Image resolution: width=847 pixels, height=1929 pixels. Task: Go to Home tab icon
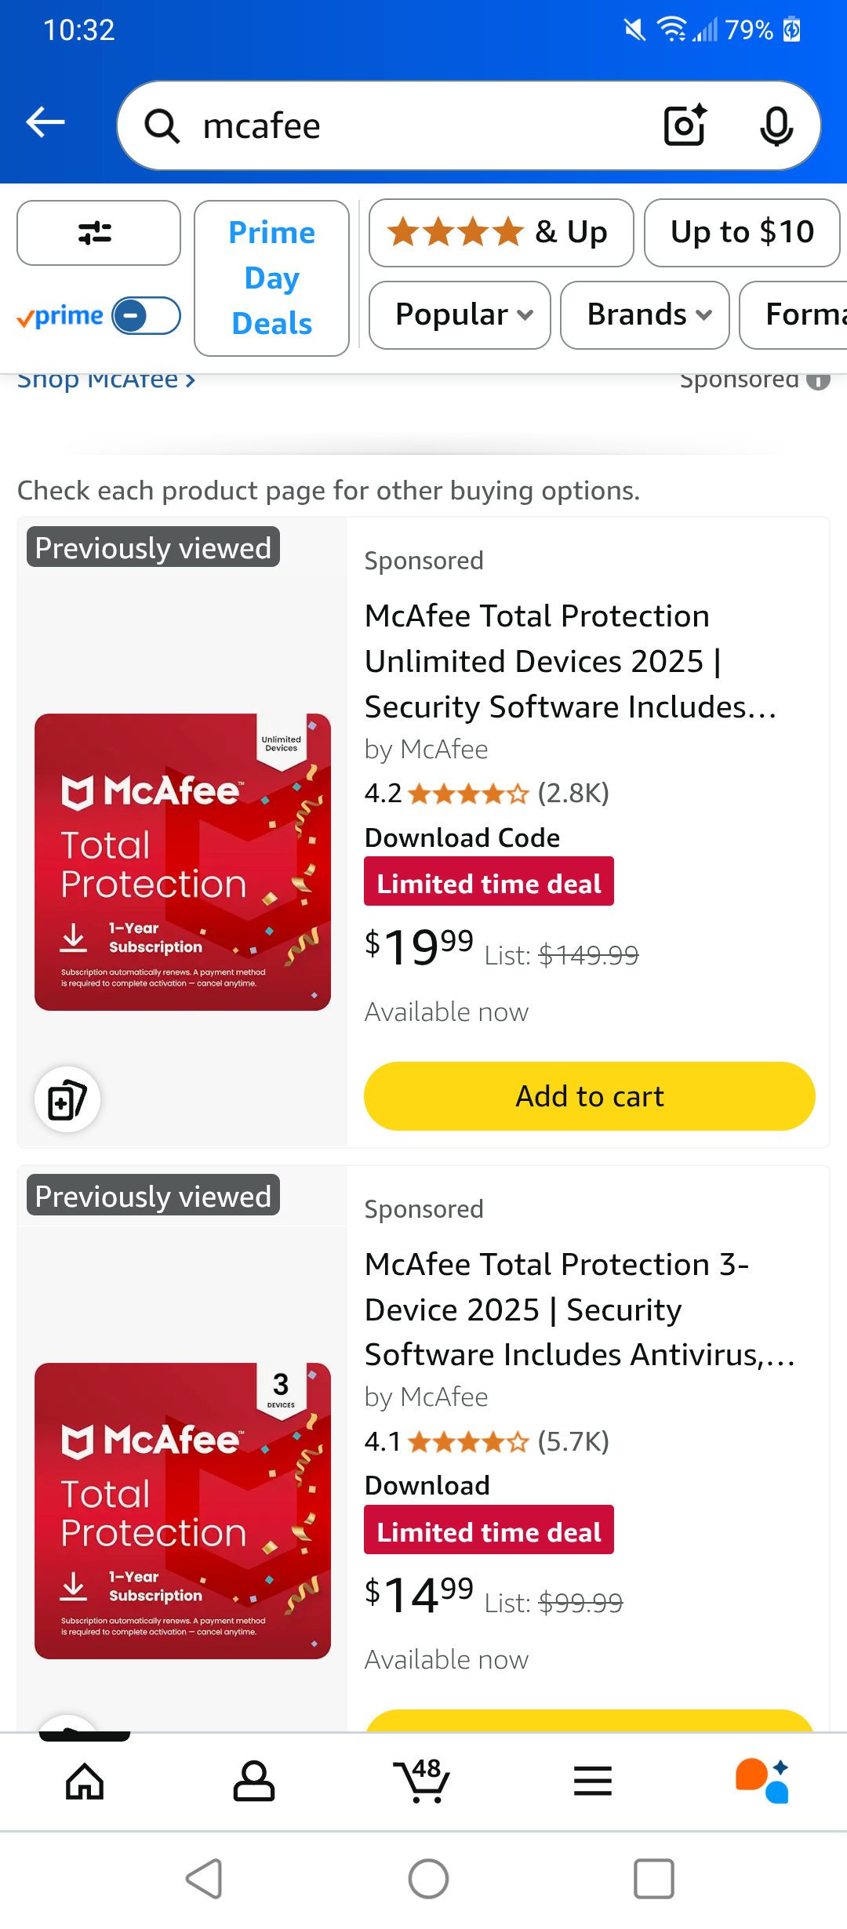coord(85,1782)
